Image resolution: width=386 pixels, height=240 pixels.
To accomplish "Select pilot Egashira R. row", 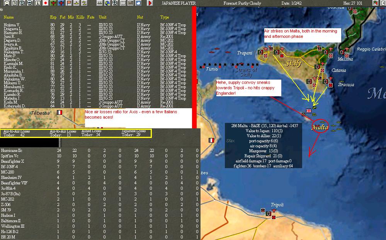I will (95, 48).
